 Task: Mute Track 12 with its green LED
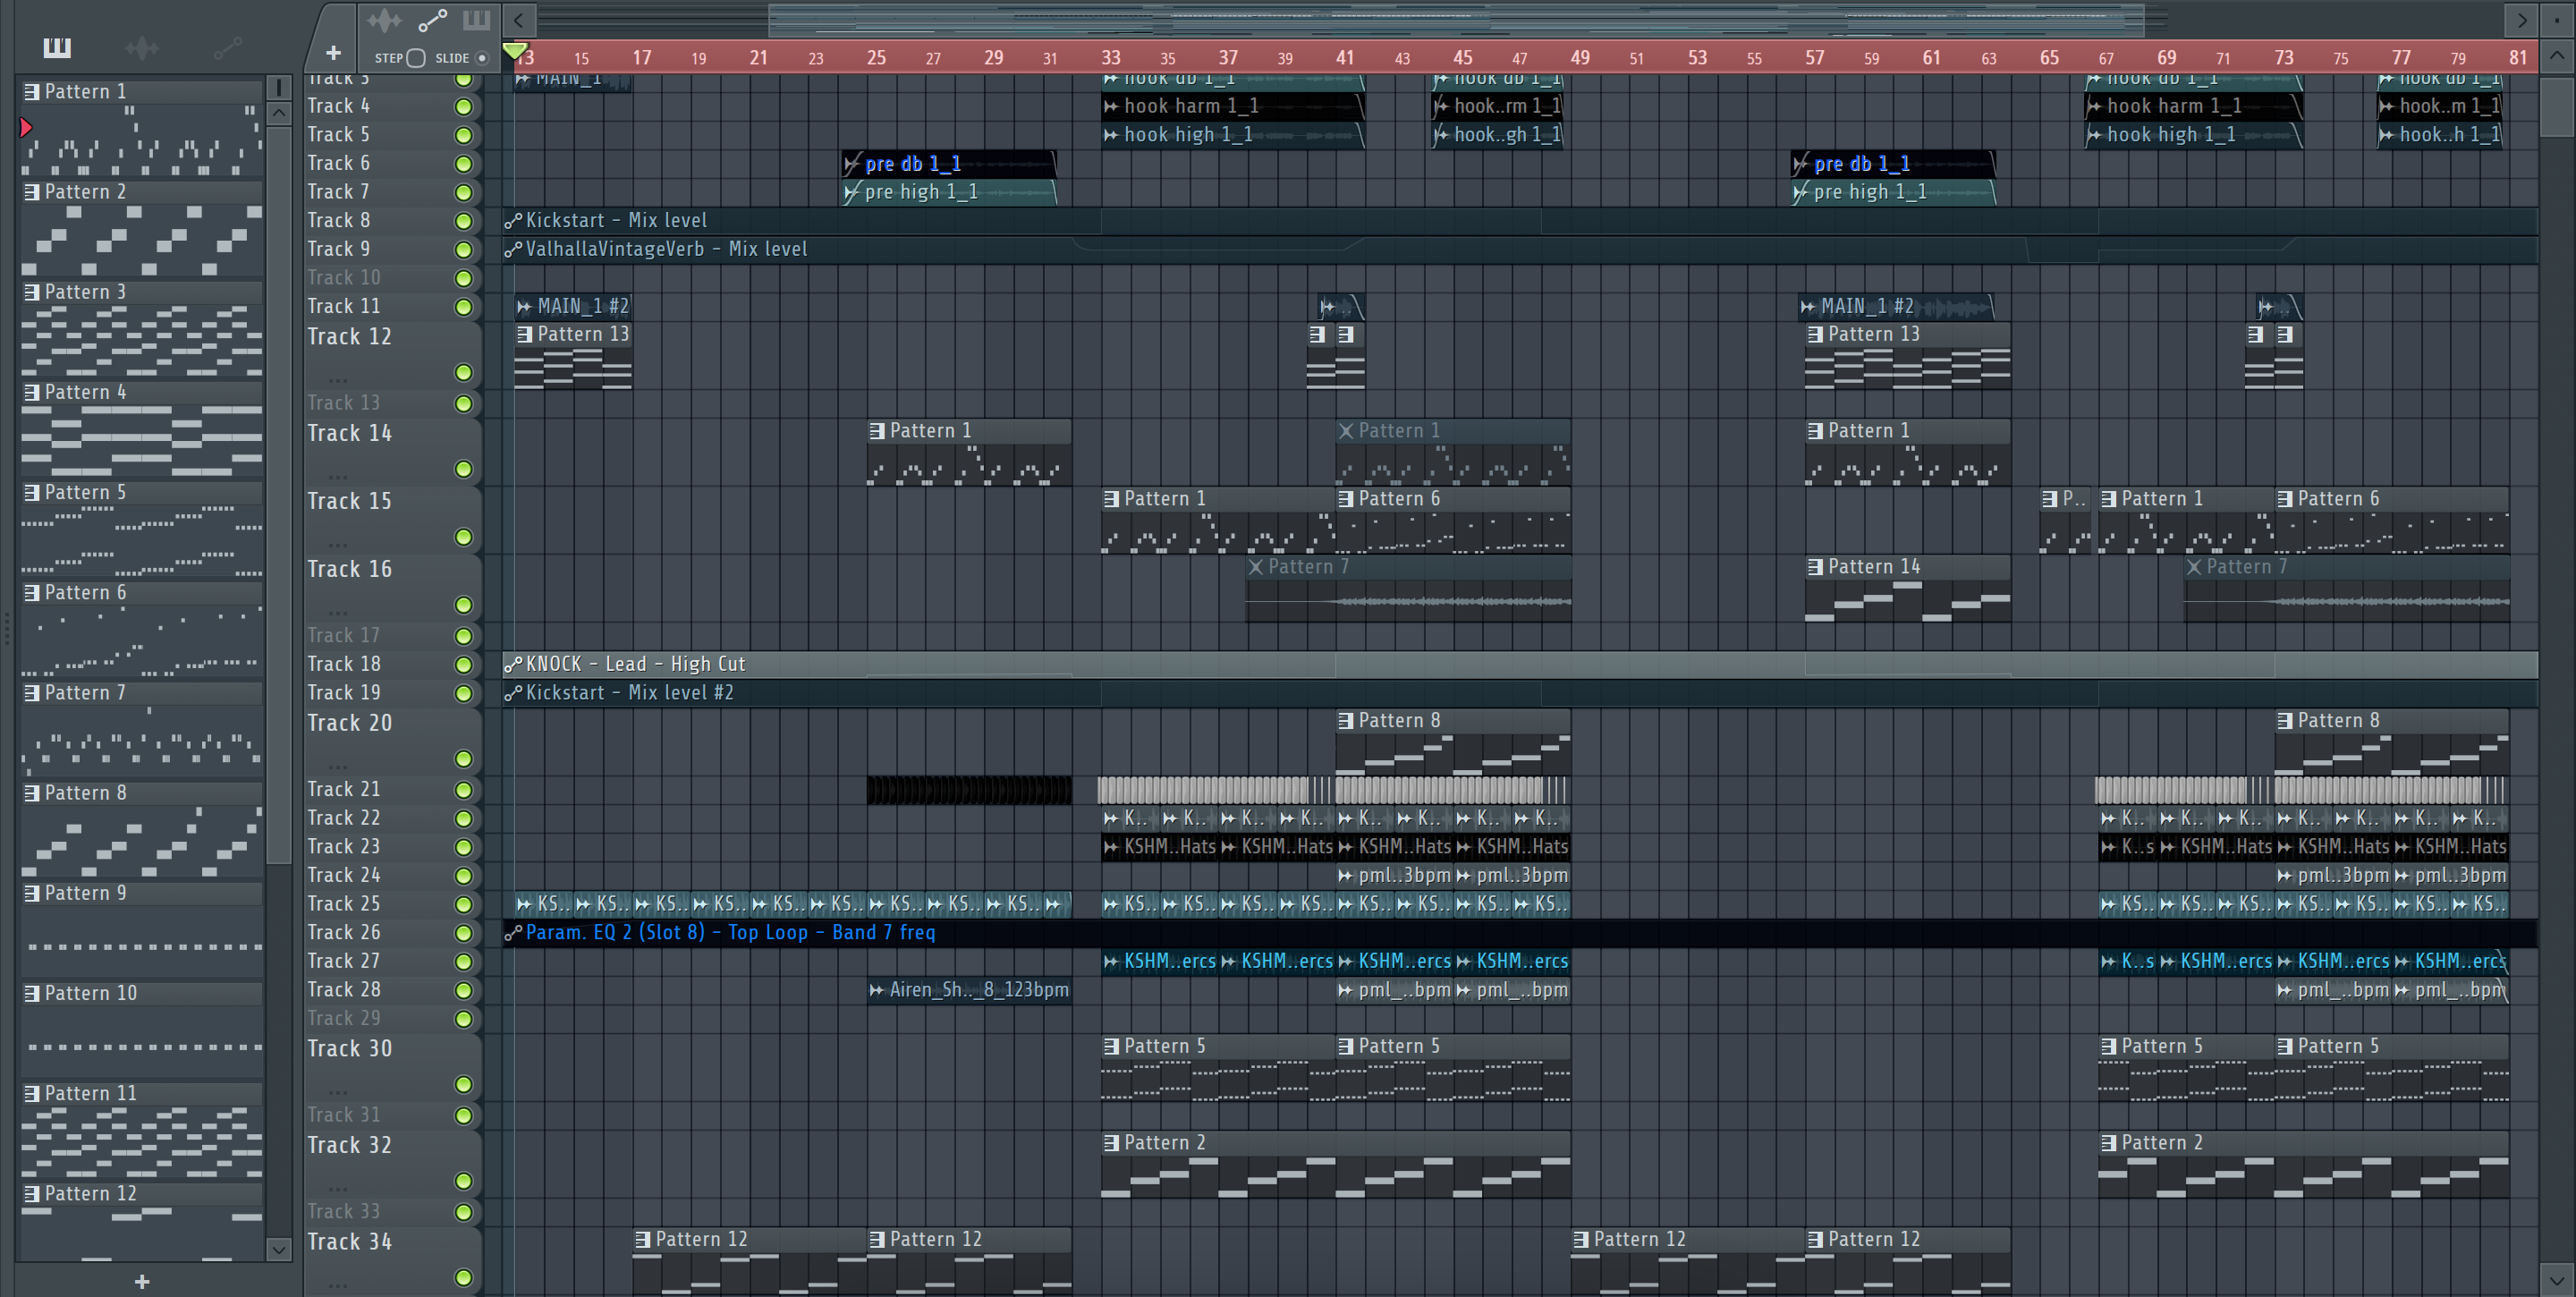coord(463,373)
